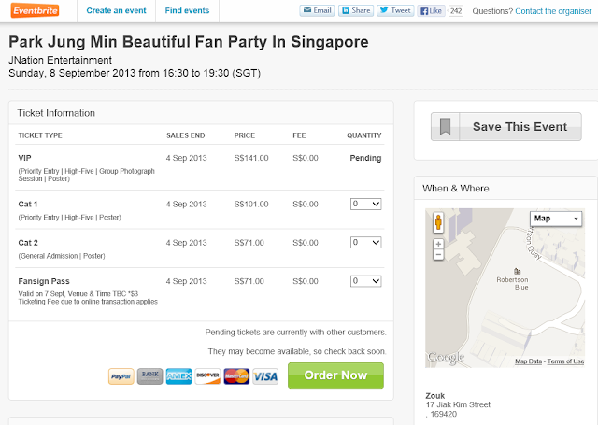Like the event on Facebook
The width and height of the screenshot is (598, 425).
pyautogui.click(x=432, y=11)
